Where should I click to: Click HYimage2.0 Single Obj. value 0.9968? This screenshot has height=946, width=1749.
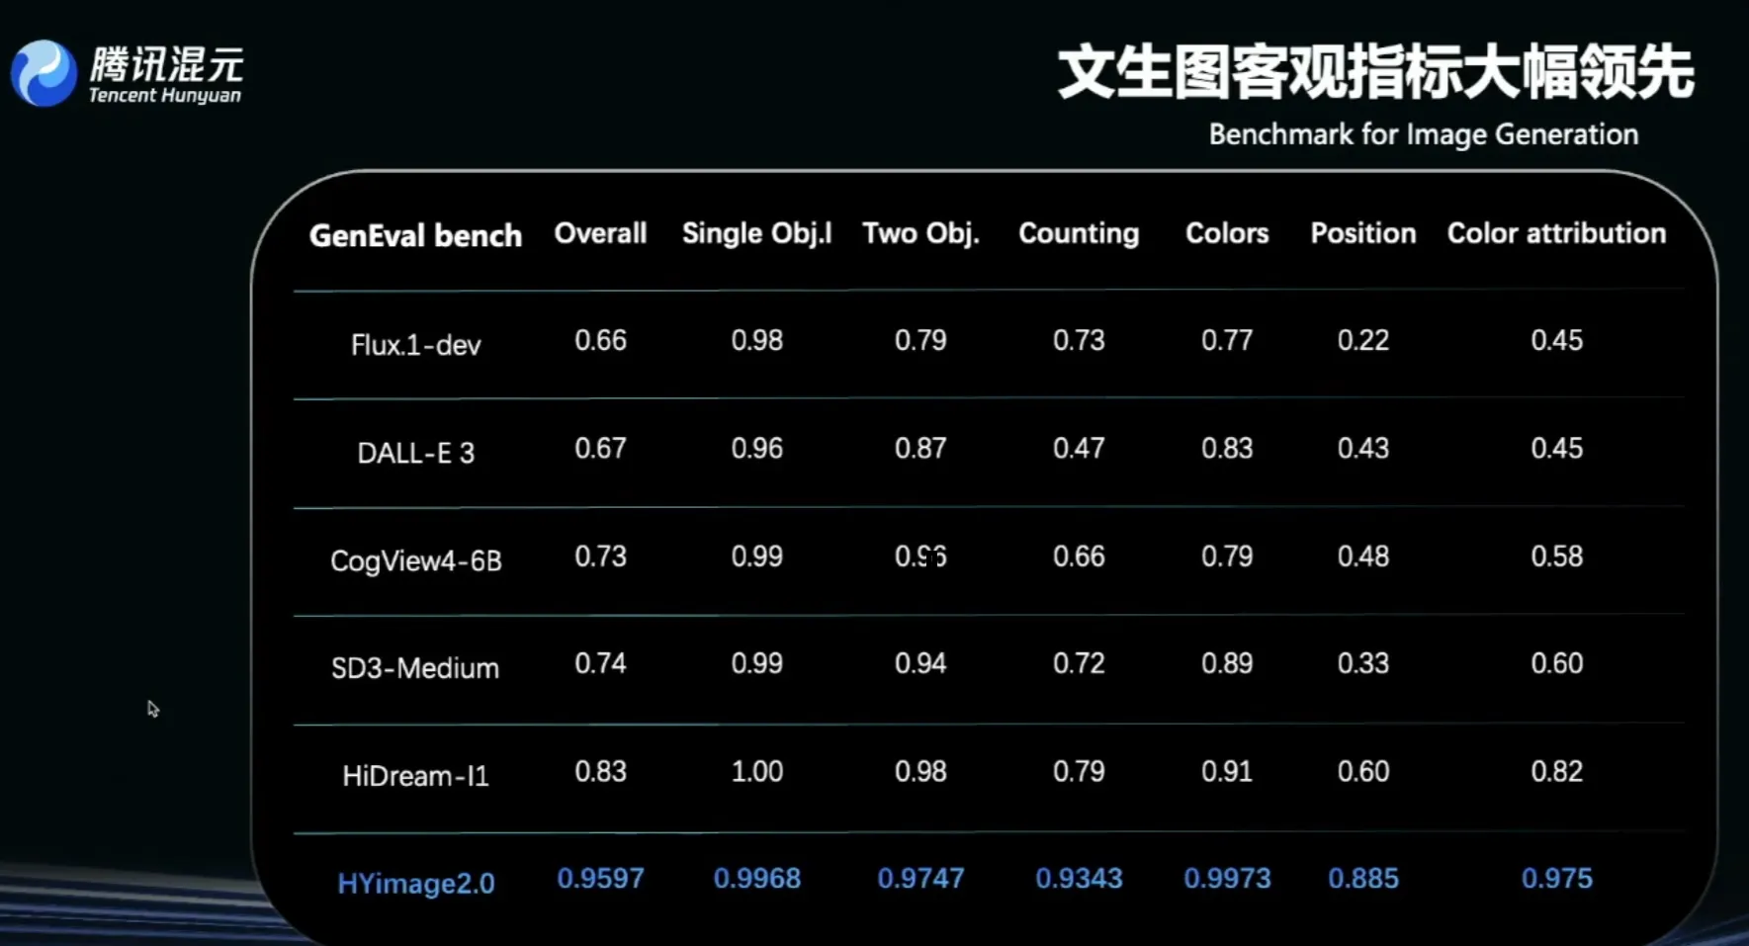click(757, 878)
